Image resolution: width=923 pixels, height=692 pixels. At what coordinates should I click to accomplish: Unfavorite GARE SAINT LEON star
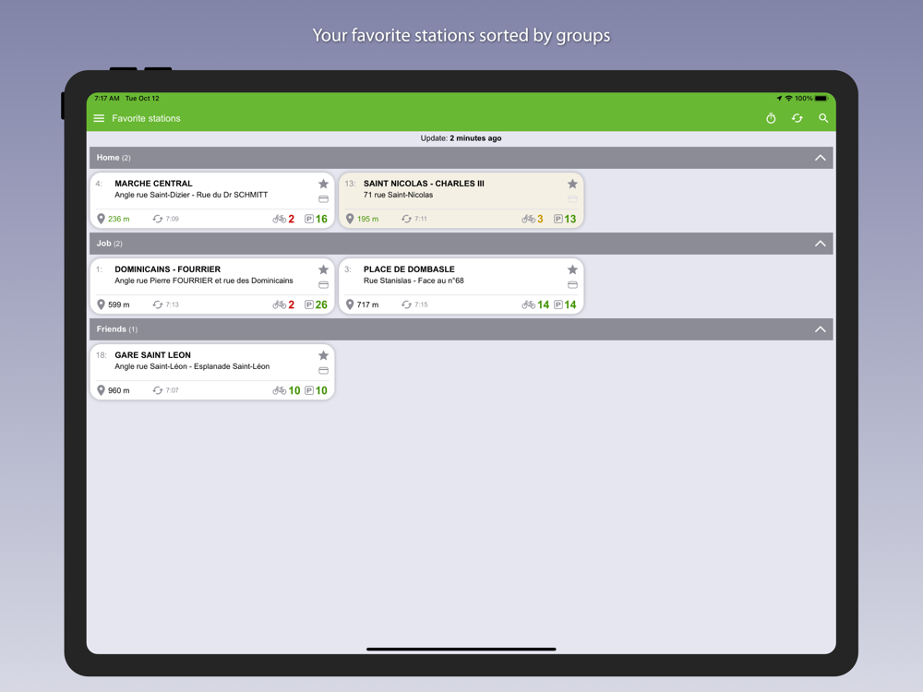click(x=323, y=355)
